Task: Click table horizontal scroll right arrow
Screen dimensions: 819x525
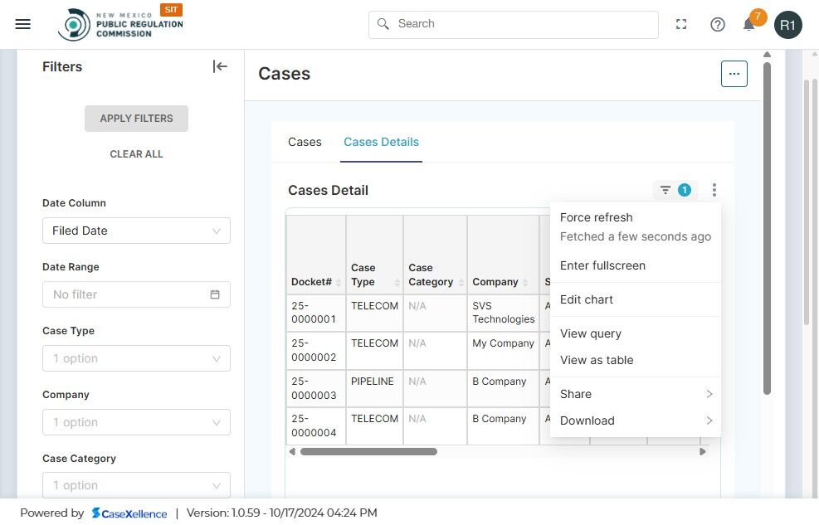Action: pyautogui.click(x=703, y=451)
